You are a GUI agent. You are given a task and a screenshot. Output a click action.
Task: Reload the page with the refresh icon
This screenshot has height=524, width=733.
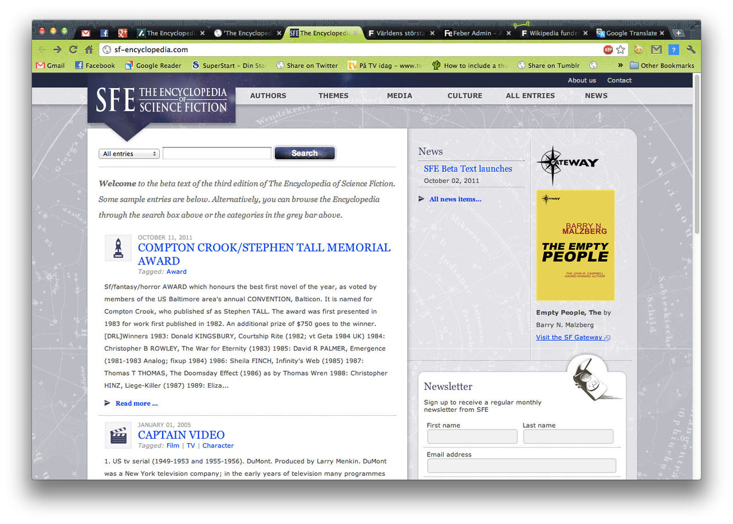[73, 50]
